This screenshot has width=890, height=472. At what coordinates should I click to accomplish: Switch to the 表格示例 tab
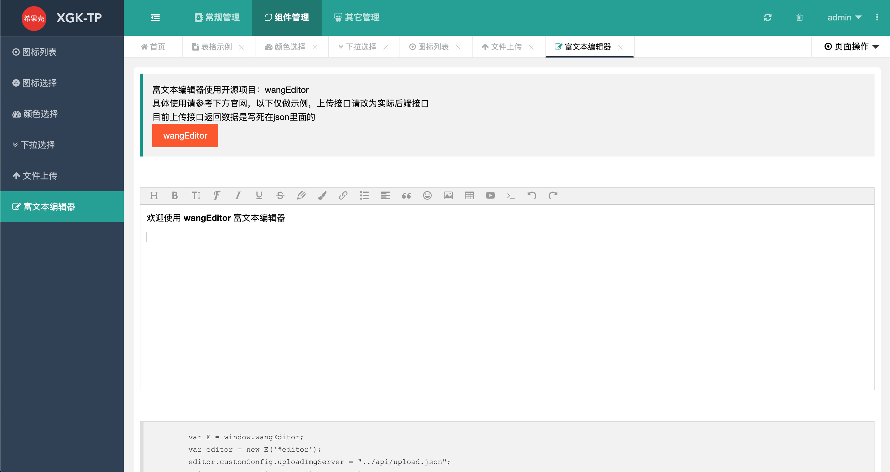coord(216,47)
